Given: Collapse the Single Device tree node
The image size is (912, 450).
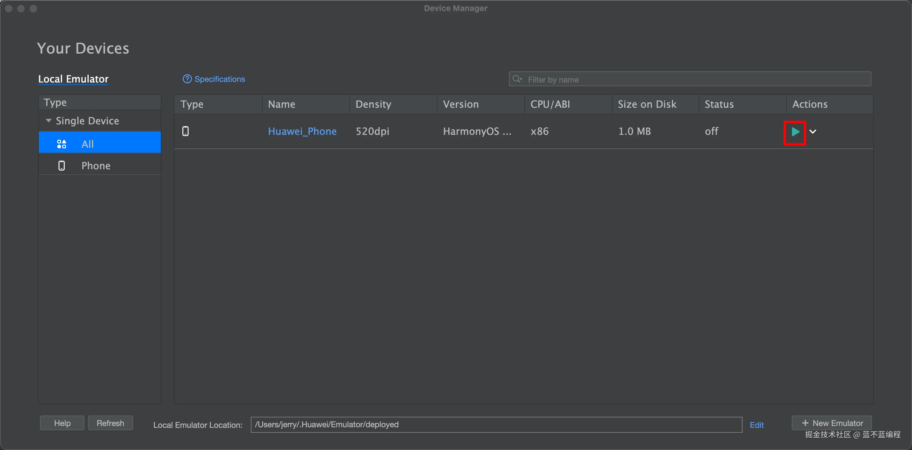Looking at the screenshot, I should click(x=48, y=121).
